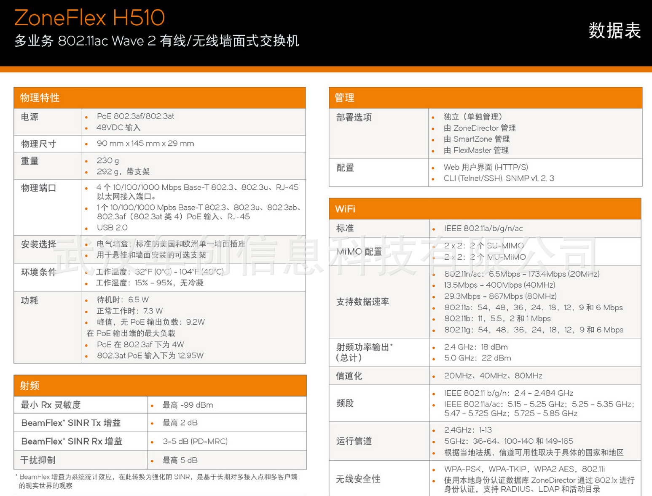Click the "频段" row label

(x=345, y=403)
